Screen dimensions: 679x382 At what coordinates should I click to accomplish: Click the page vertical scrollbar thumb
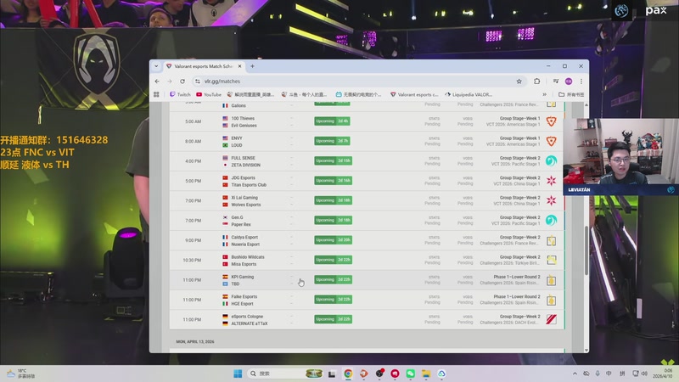pos(586,250)
